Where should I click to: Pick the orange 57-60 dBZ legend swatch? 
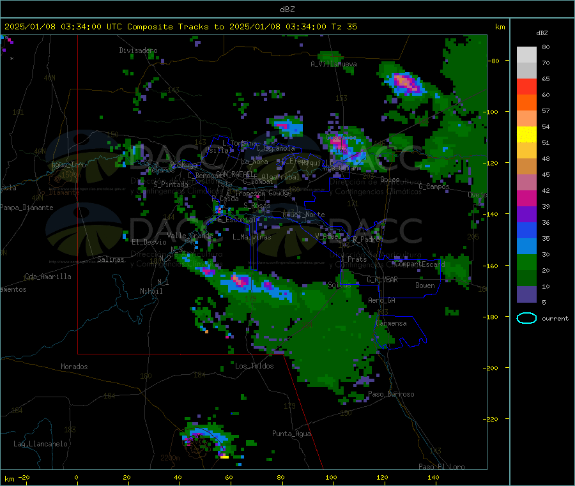click(526, 102)
